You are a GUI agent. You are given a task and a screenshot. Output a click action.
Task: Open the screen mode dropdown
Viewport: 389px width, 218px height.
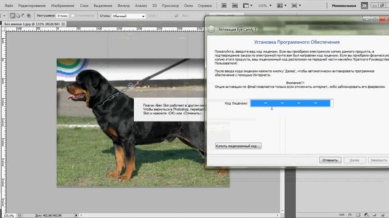click(296, 5)
